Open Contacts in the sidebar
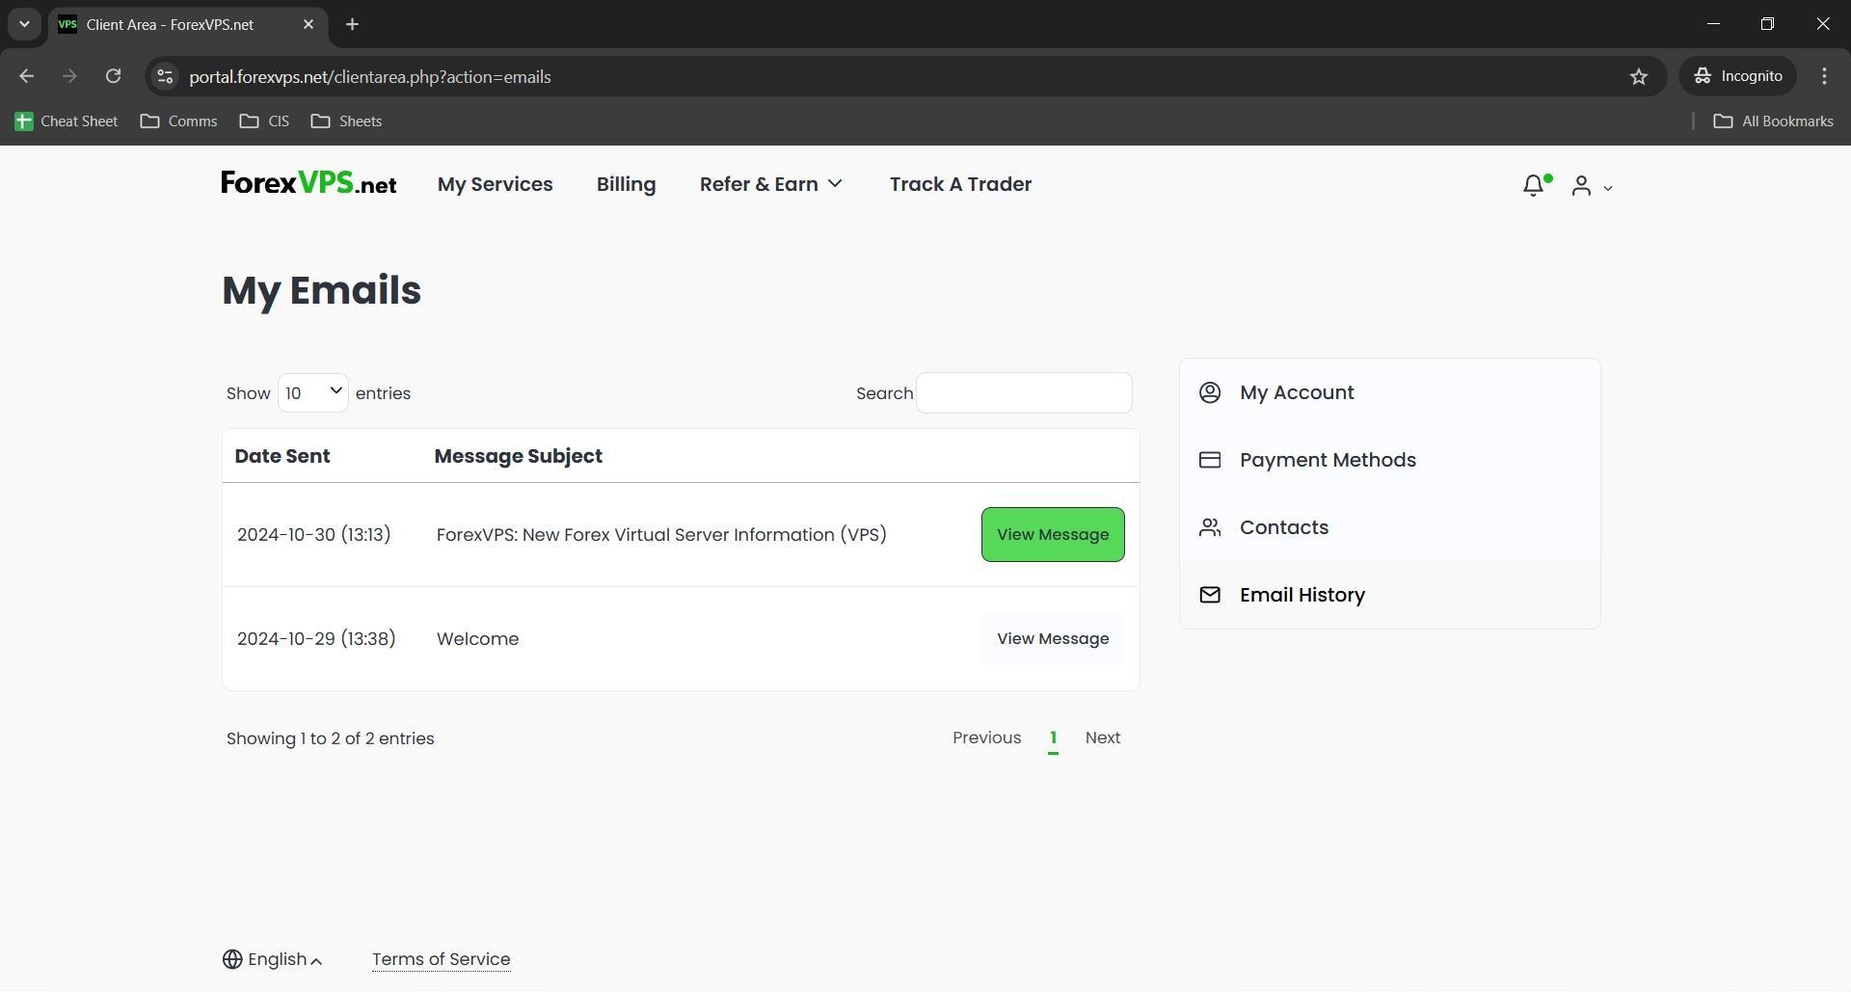The width and height of the screenshot is (1851, 992). point(1390,527)
